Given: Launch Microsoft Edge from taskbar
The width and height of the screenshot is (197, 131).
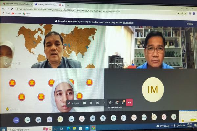Looking at the screenshot, I should point(68,128).
